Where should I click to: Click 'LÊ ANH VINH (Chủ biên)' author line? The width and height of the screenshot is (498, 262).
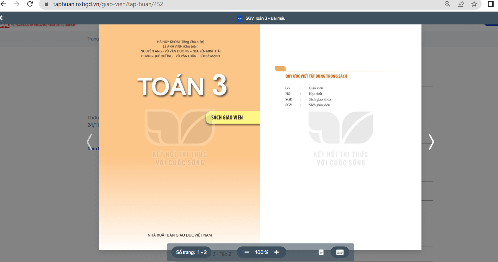[181, 47]
